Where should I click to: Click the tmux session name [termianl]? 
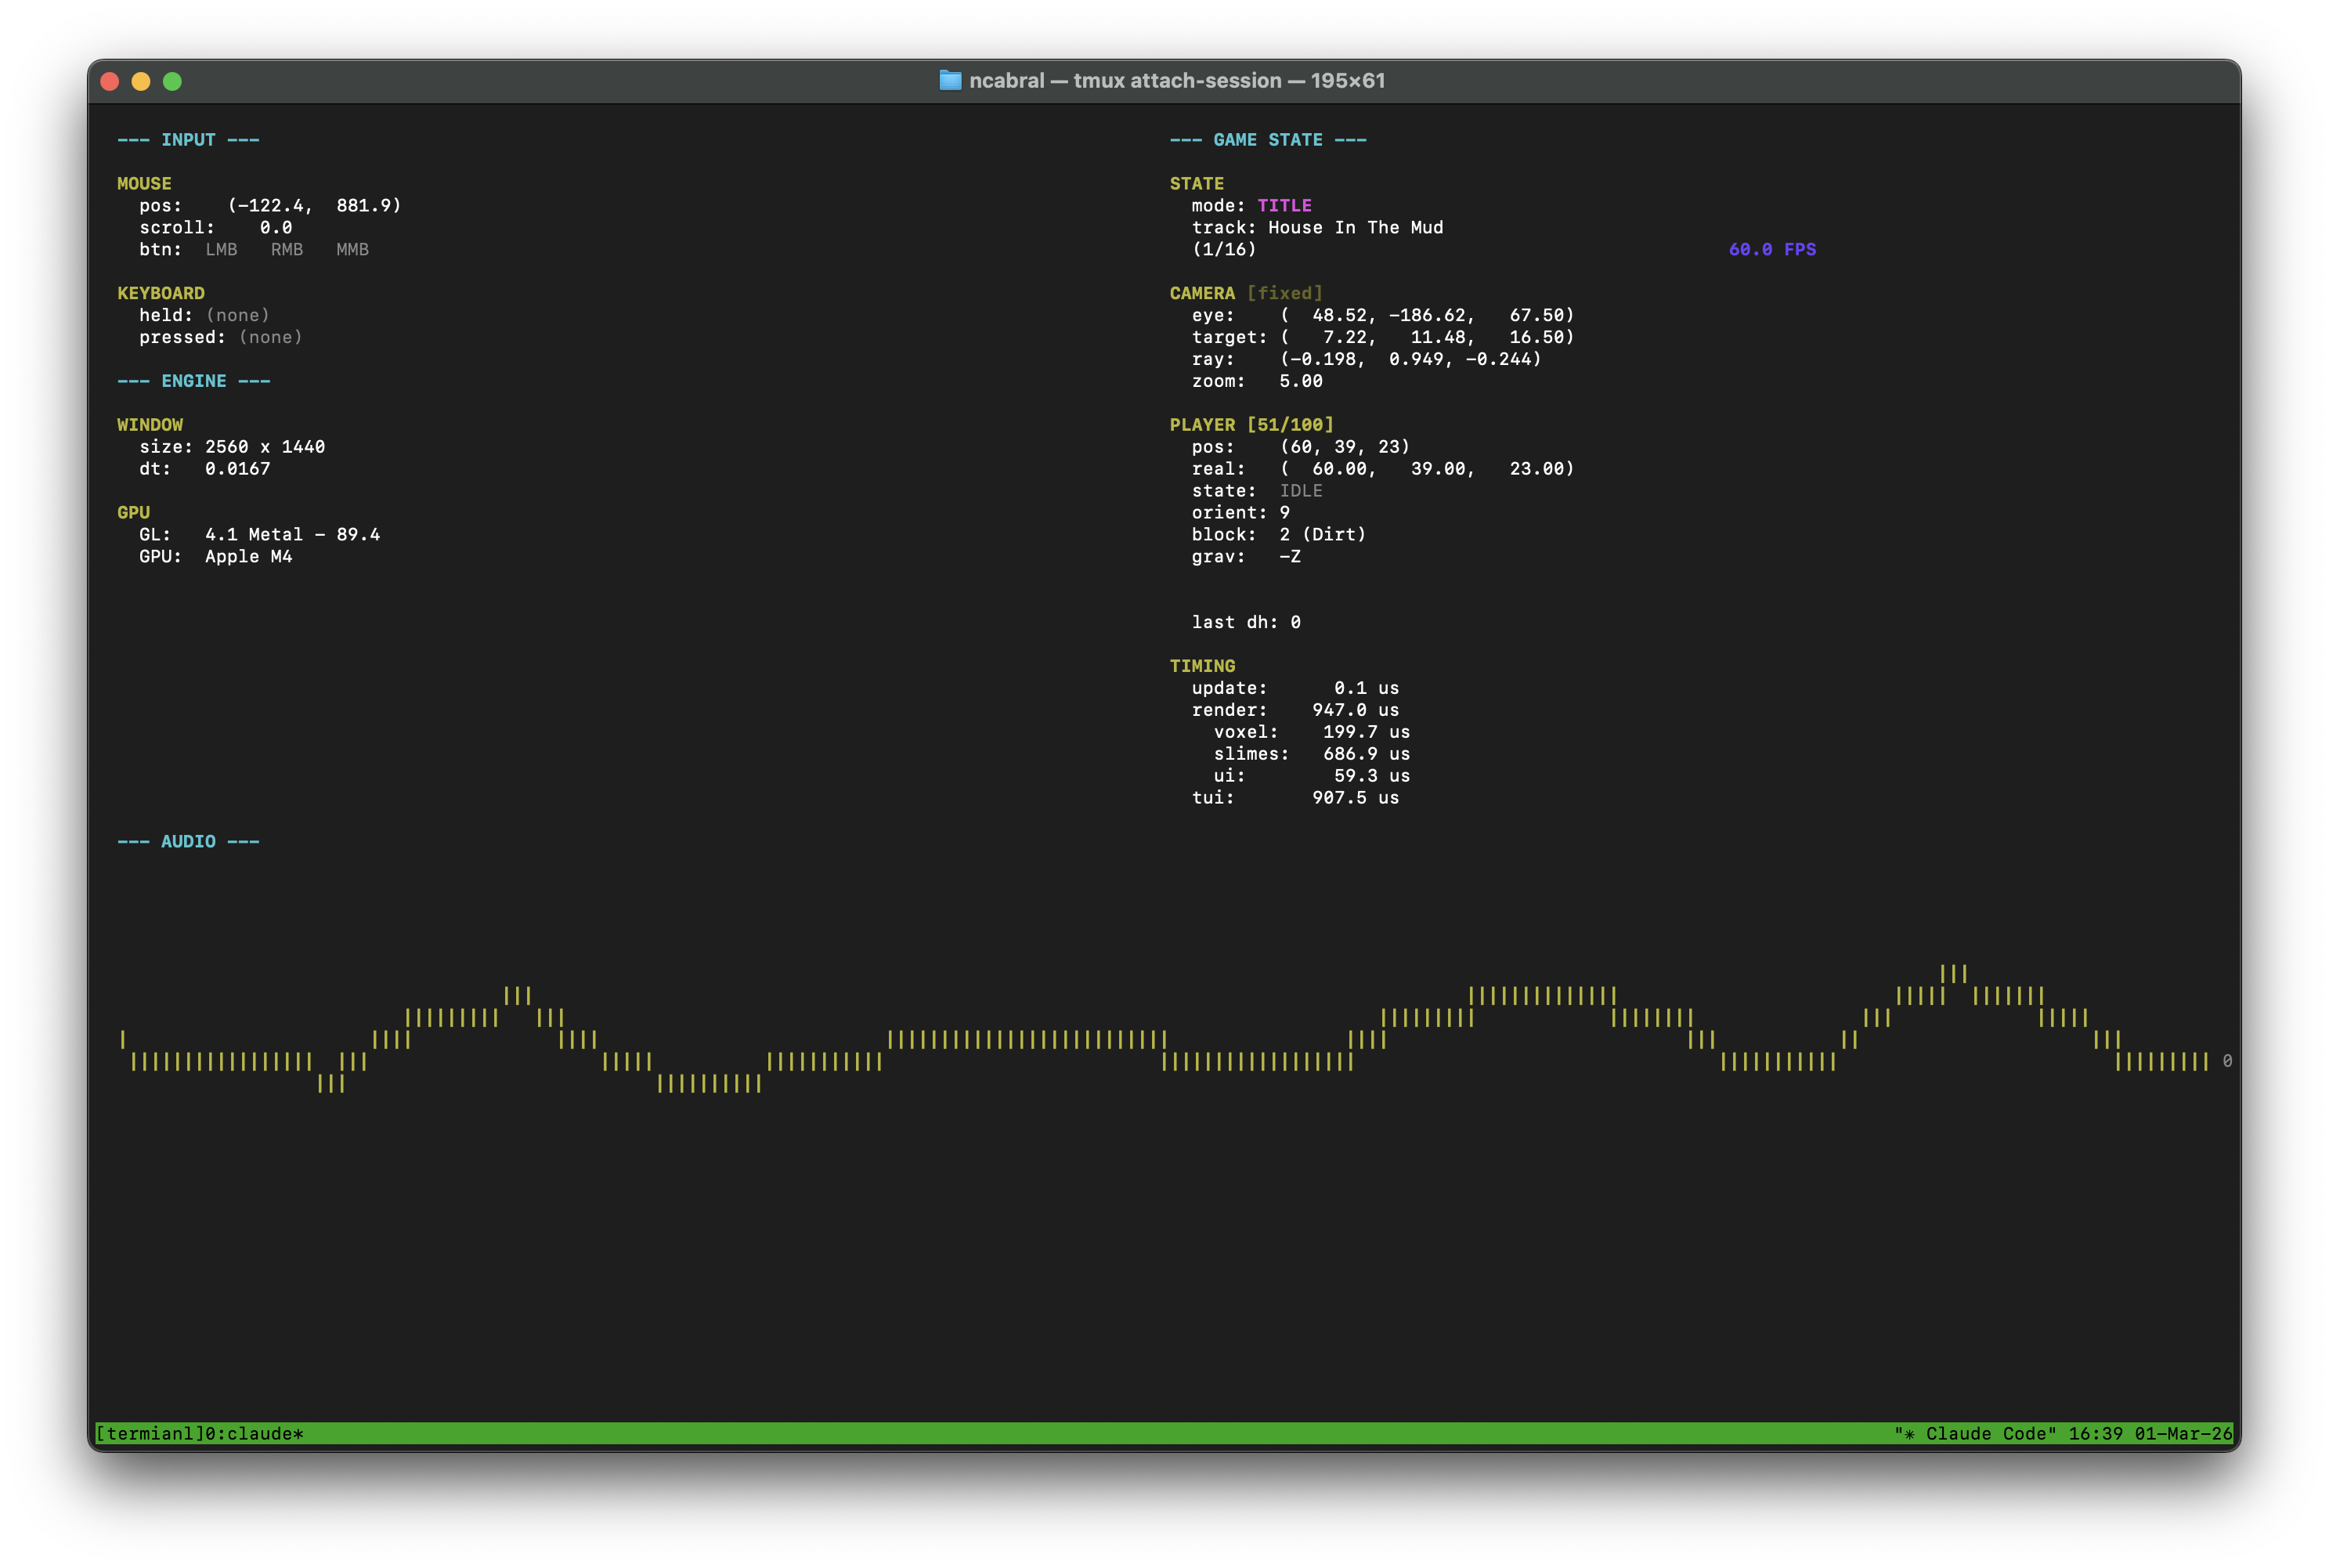coord(150,1433)
